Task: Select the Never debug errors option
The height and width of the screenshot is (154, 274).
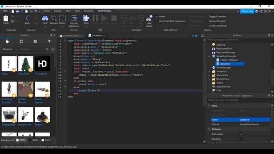Action: pos(161,16)
